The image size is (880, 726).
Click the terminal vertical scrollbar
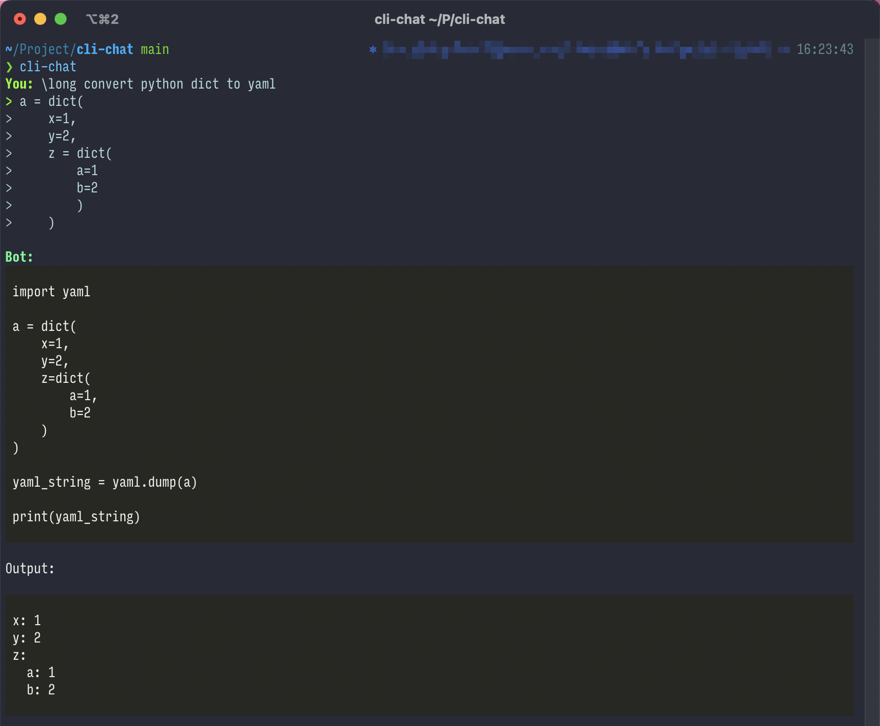tap(872, 382)
